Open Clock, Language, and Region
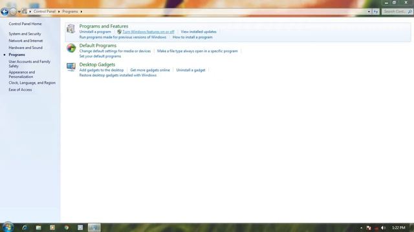 (x=32, y=82)
